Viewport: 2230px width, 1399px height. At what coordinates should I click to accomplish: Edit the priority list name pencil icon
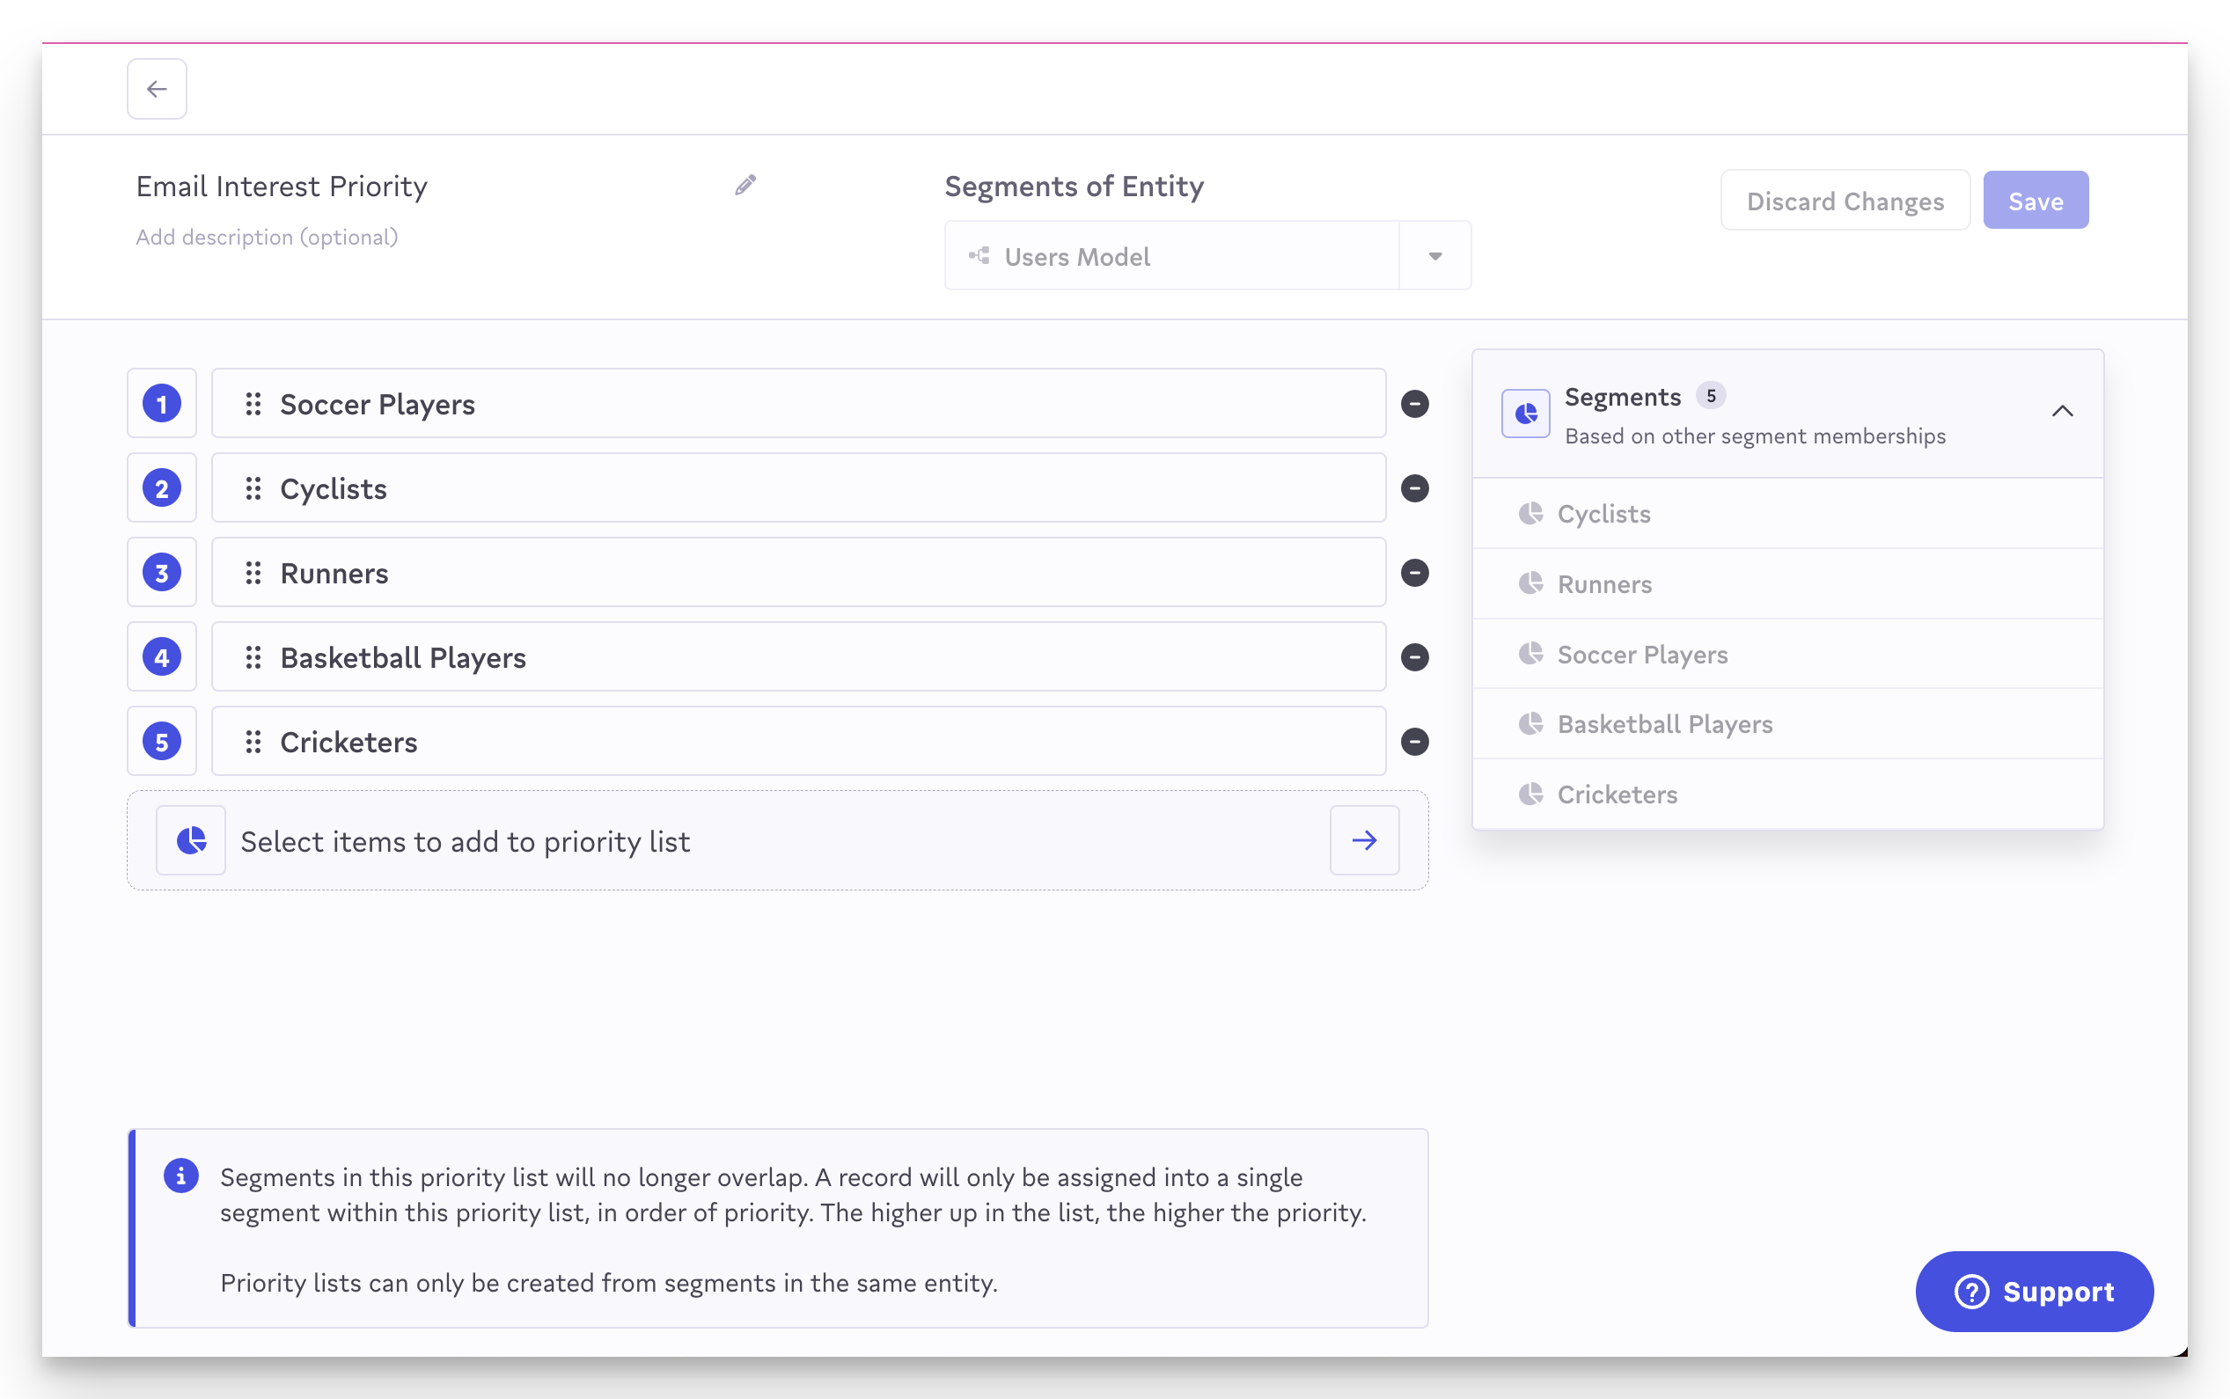[x=745, y=185]
